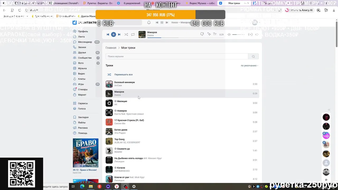Viewport: 338px width, 190px height.
Task: Click the Видео sidebar icon
Action: point(75,74)
